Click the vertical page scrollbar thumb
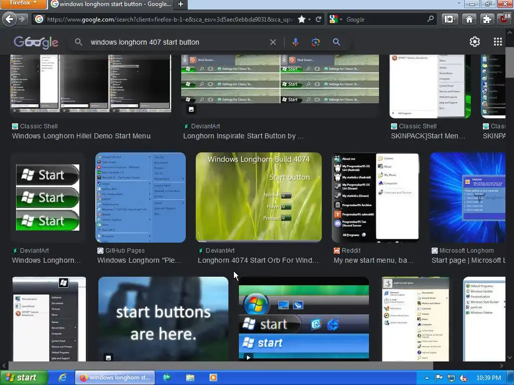The image size is (514, 385). [509, 62]
